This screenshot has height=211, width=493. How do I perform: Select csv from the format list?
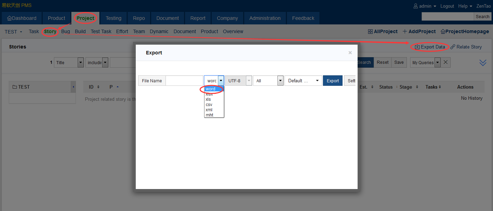pos(209,105)
